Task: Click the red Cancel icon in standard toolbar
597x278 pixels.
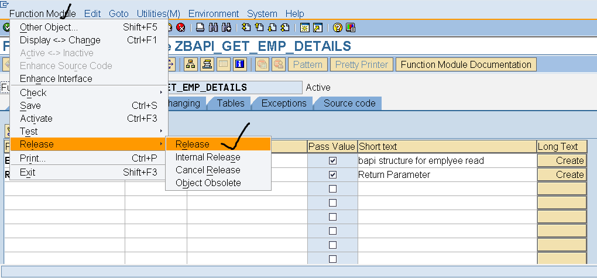Action: tap(181, 28)
